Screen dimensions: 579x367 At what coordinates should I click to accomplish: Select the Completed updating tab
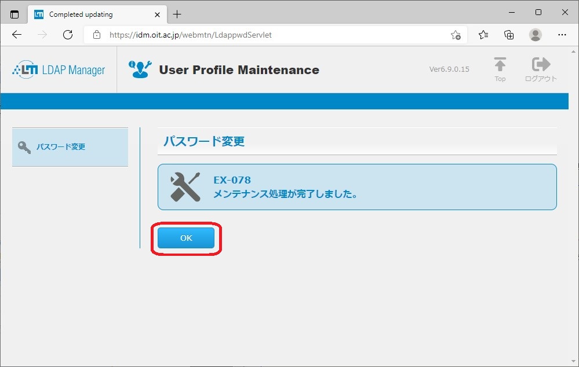click(x=97, y=14)
